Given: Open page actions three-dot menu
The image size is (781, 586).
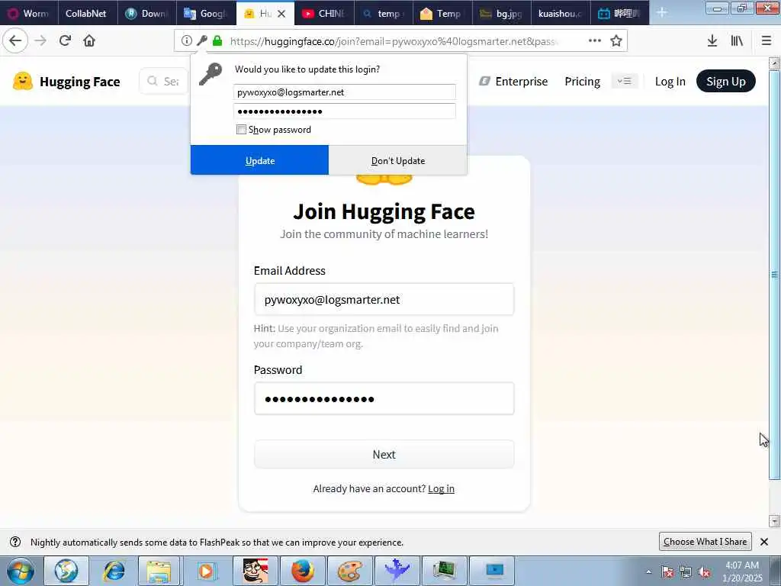Looking at the screenshot, I should pyautogui.click(x=595, y=41).
